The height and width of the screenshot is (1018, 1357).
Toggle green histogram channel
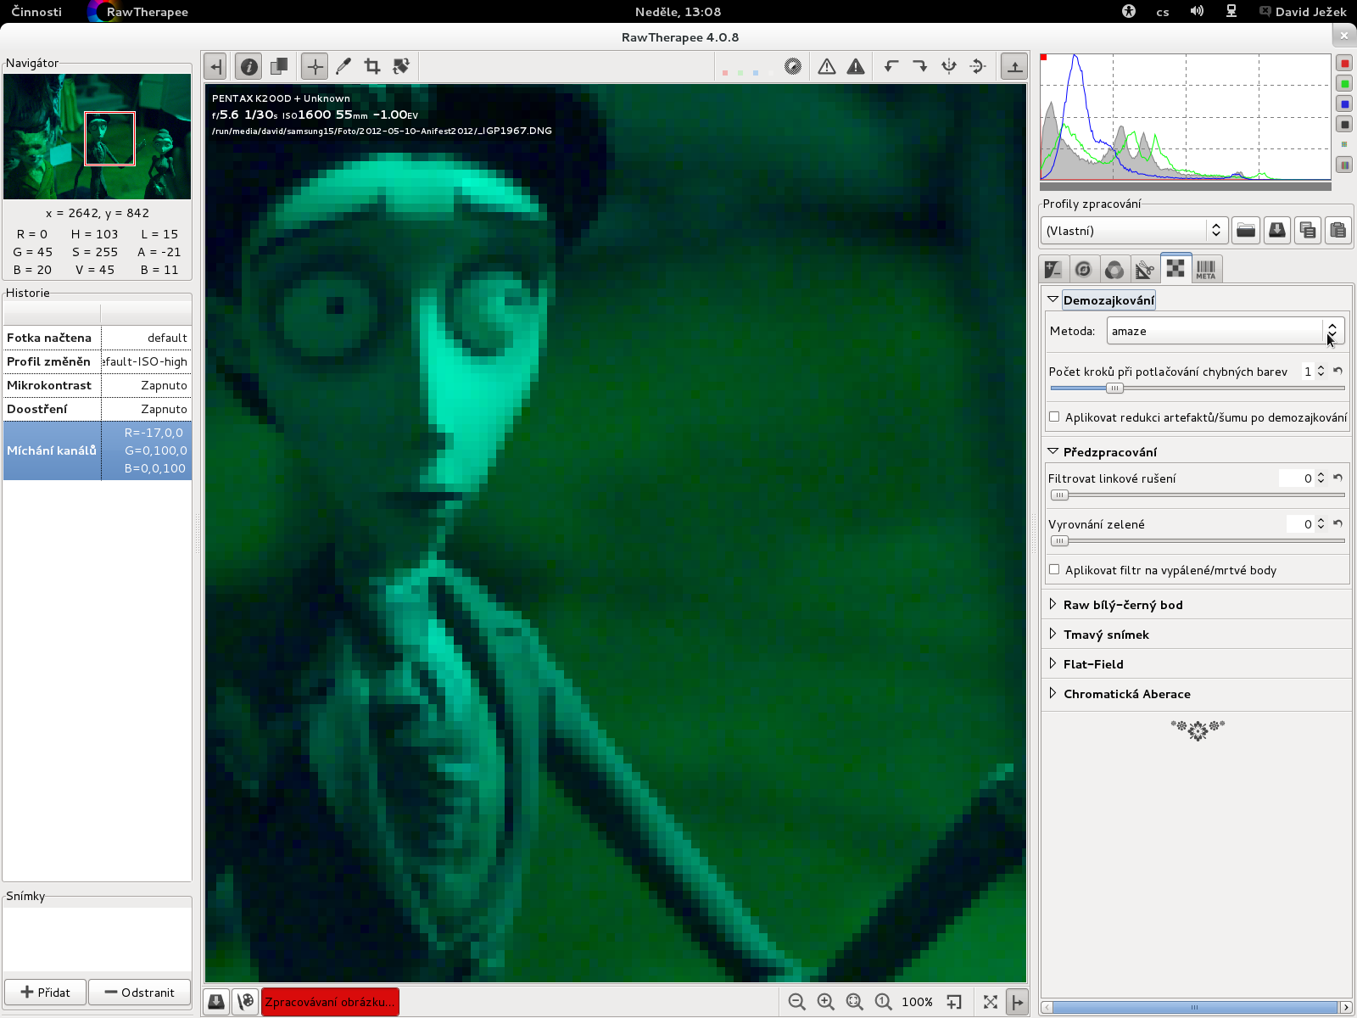pos(1344,84)
